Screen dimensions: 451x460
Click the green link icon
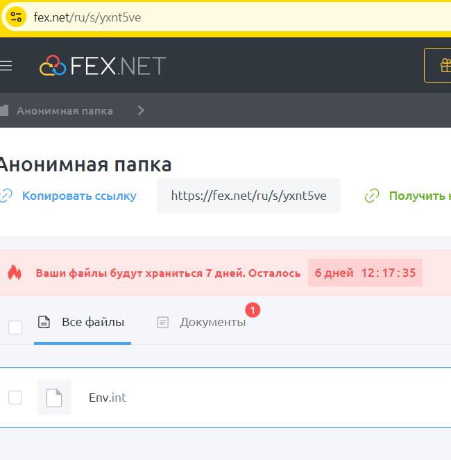click(x=373, y=196)
